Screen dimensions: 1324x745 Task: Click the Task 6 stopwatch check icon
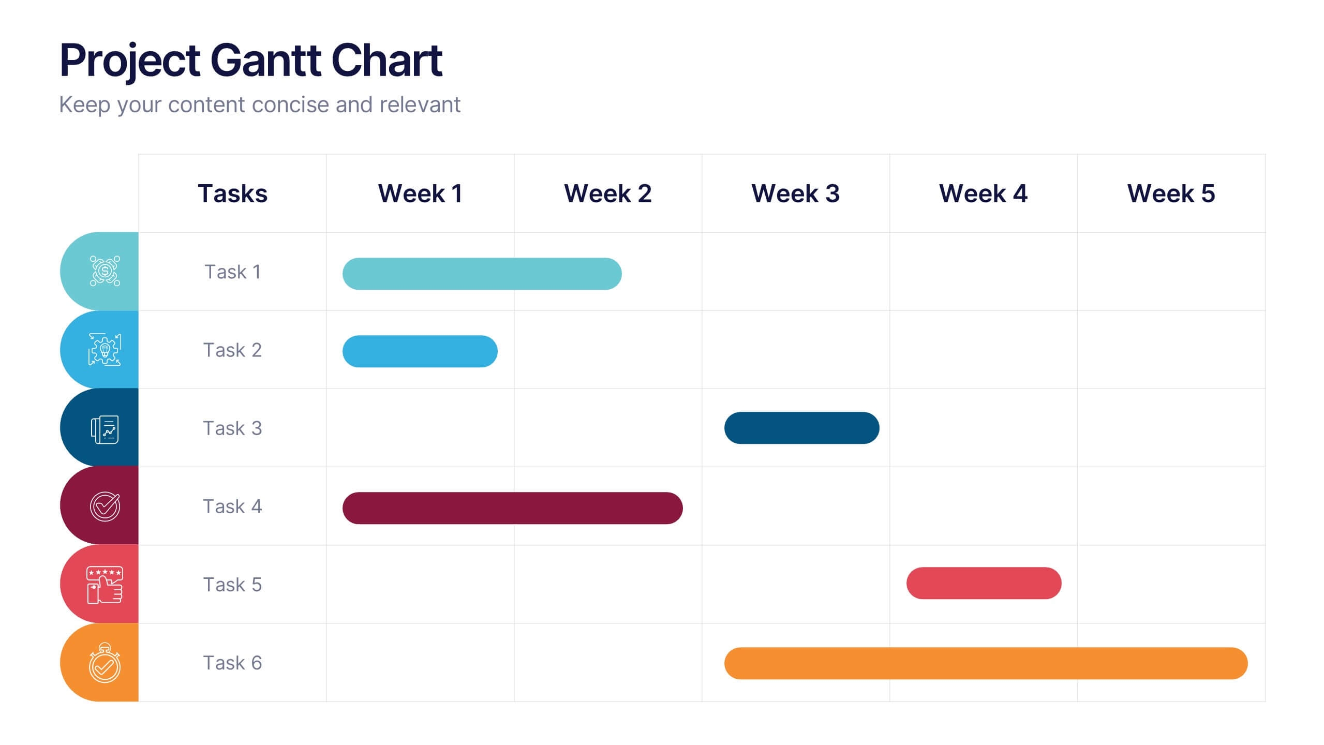tap(105, 663)
